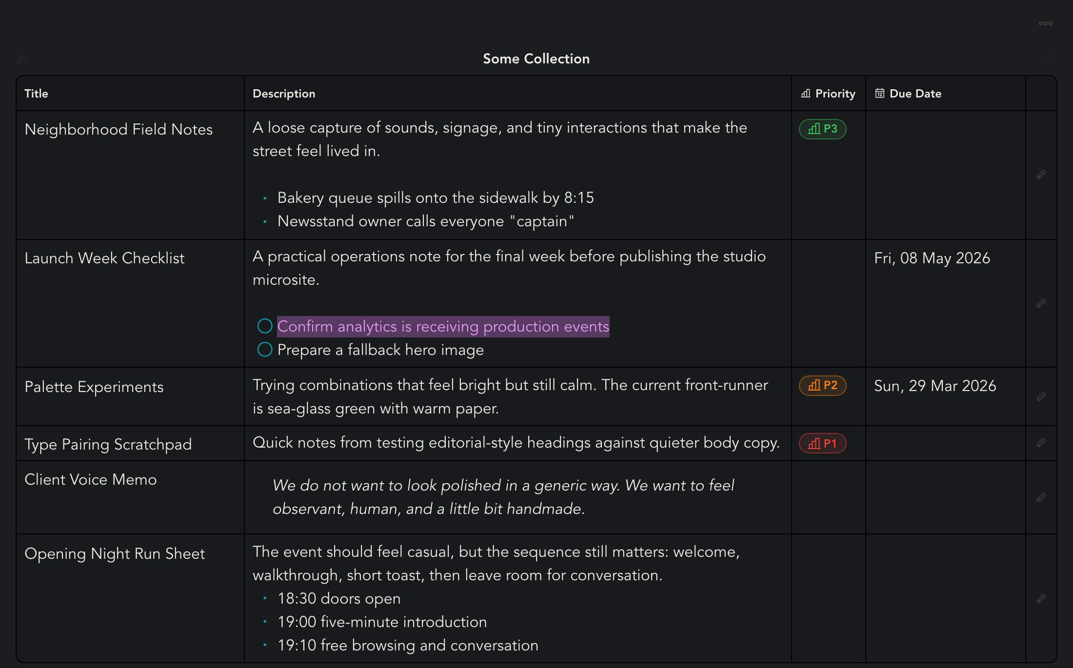
Task: Click the Description column header
Action: [x=284, y=93]
